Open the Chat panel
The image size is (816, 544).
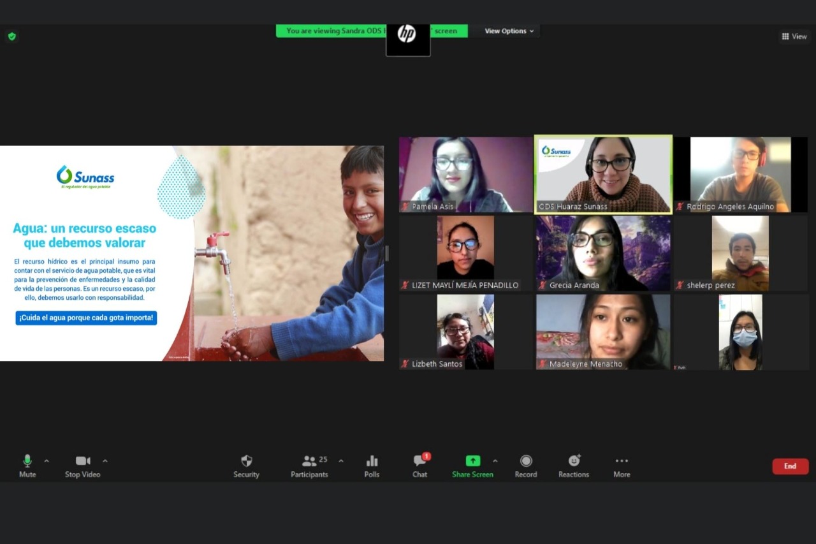click(x=419, y=461)
